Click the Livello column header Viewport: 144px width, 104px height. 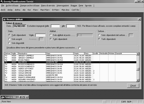tap(96, 53)
